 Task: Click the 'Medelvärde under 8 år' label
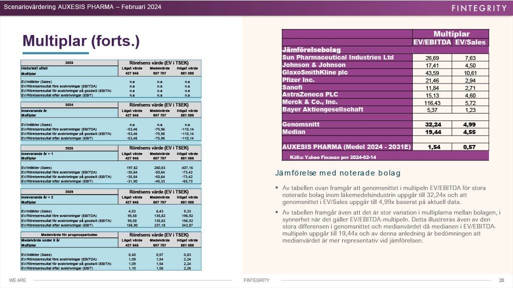point(40,240)
